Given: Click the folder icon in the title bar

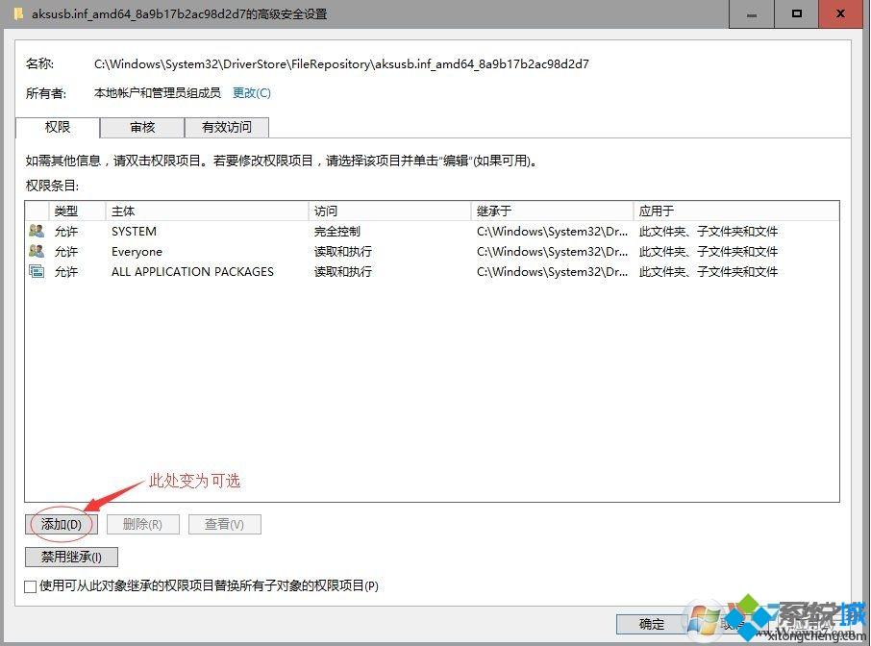Looking at the screenshot, I should (x=19, y=13).
